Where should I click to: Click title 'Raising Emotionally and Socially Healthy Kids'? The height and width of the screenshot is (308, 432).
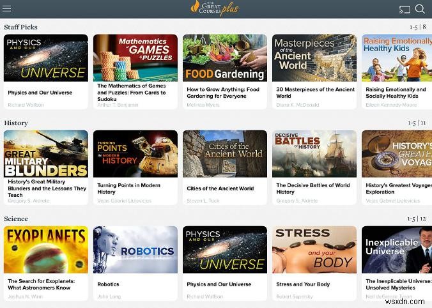click(x=396, y=93)
